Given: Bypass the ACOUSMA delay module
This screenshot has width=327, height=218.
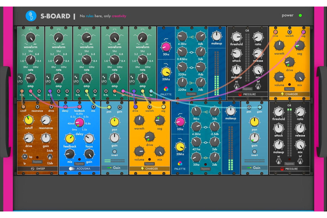Looking at the screenshot, I should tap(79, 163).
